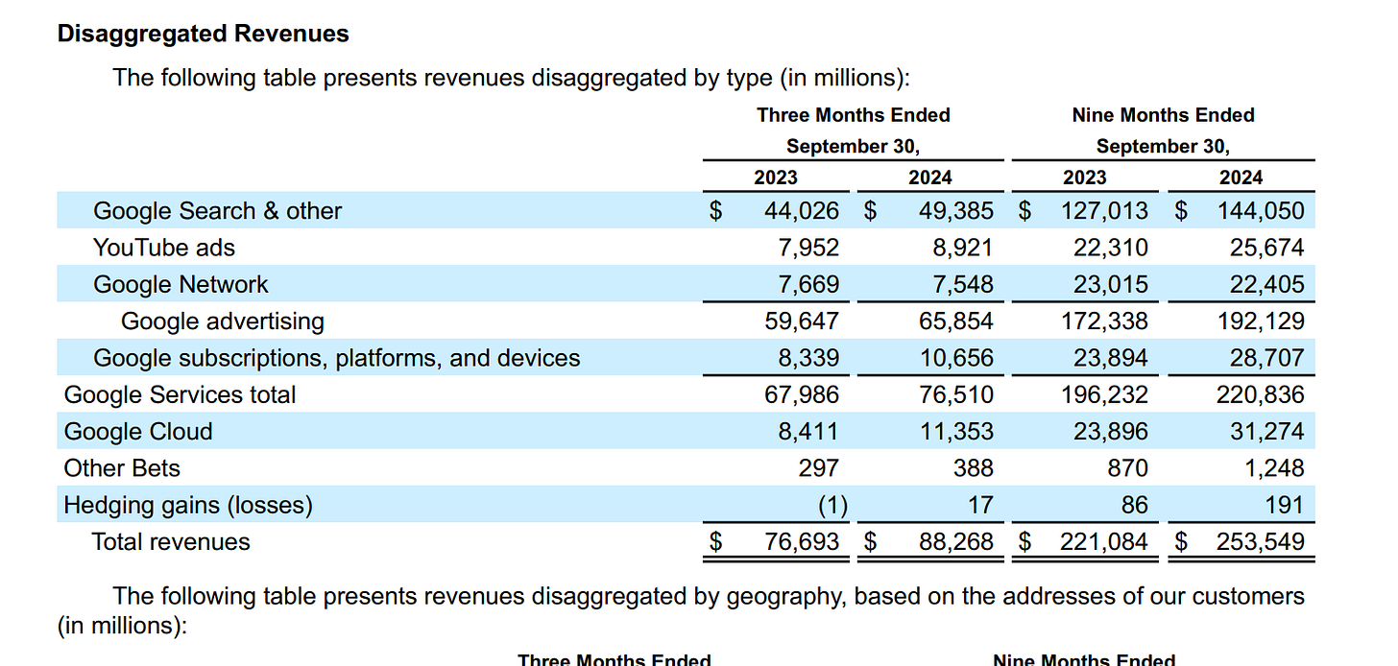Click Google Network value 7,548
The height and width of the screenshot is (666, 1398).
[x=963, y=284]
